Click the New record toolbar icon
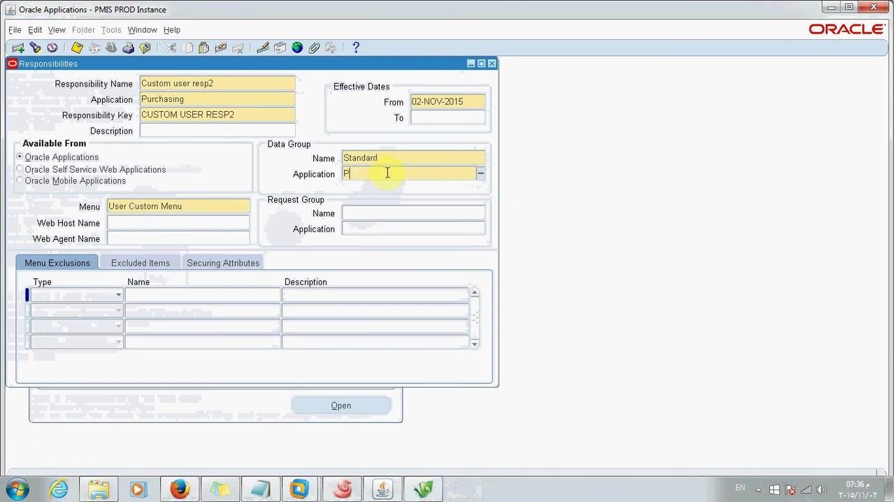The width and height of the screenshot is (895, 502). coord(18,48)
